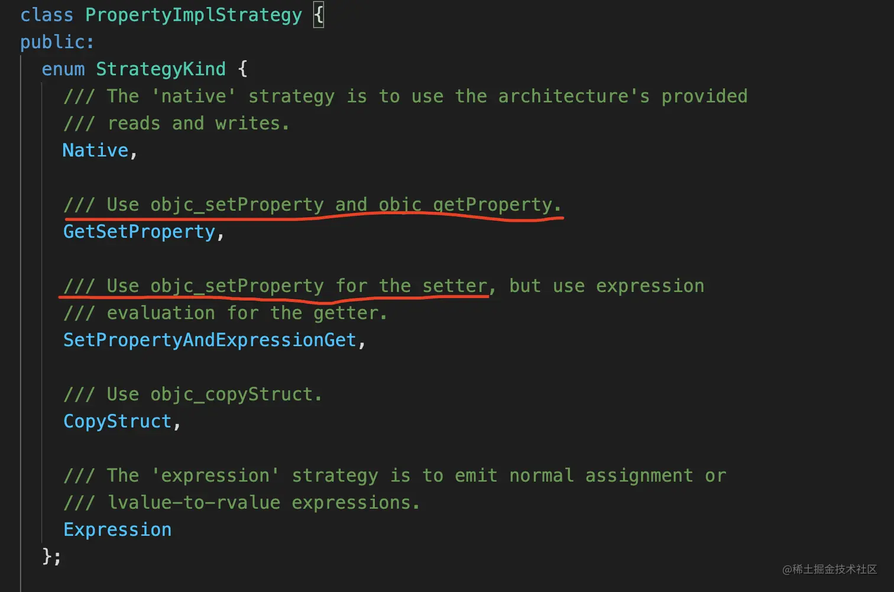Screen dimensions: 894x592
Task: Click the 'evaluation for the getter.' comment
Action: click(225, 313)
